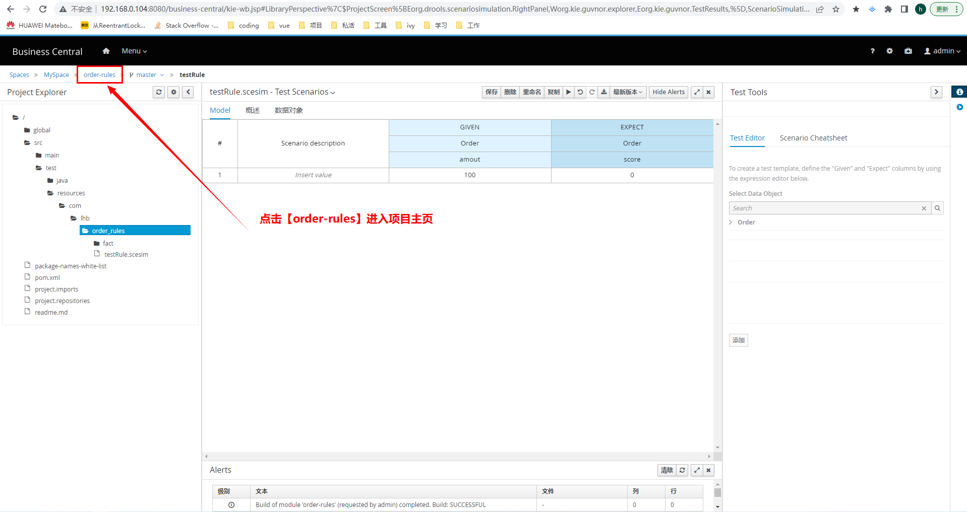Refresh the Alerts panel

pyautogui.click(x=682, y=470)
